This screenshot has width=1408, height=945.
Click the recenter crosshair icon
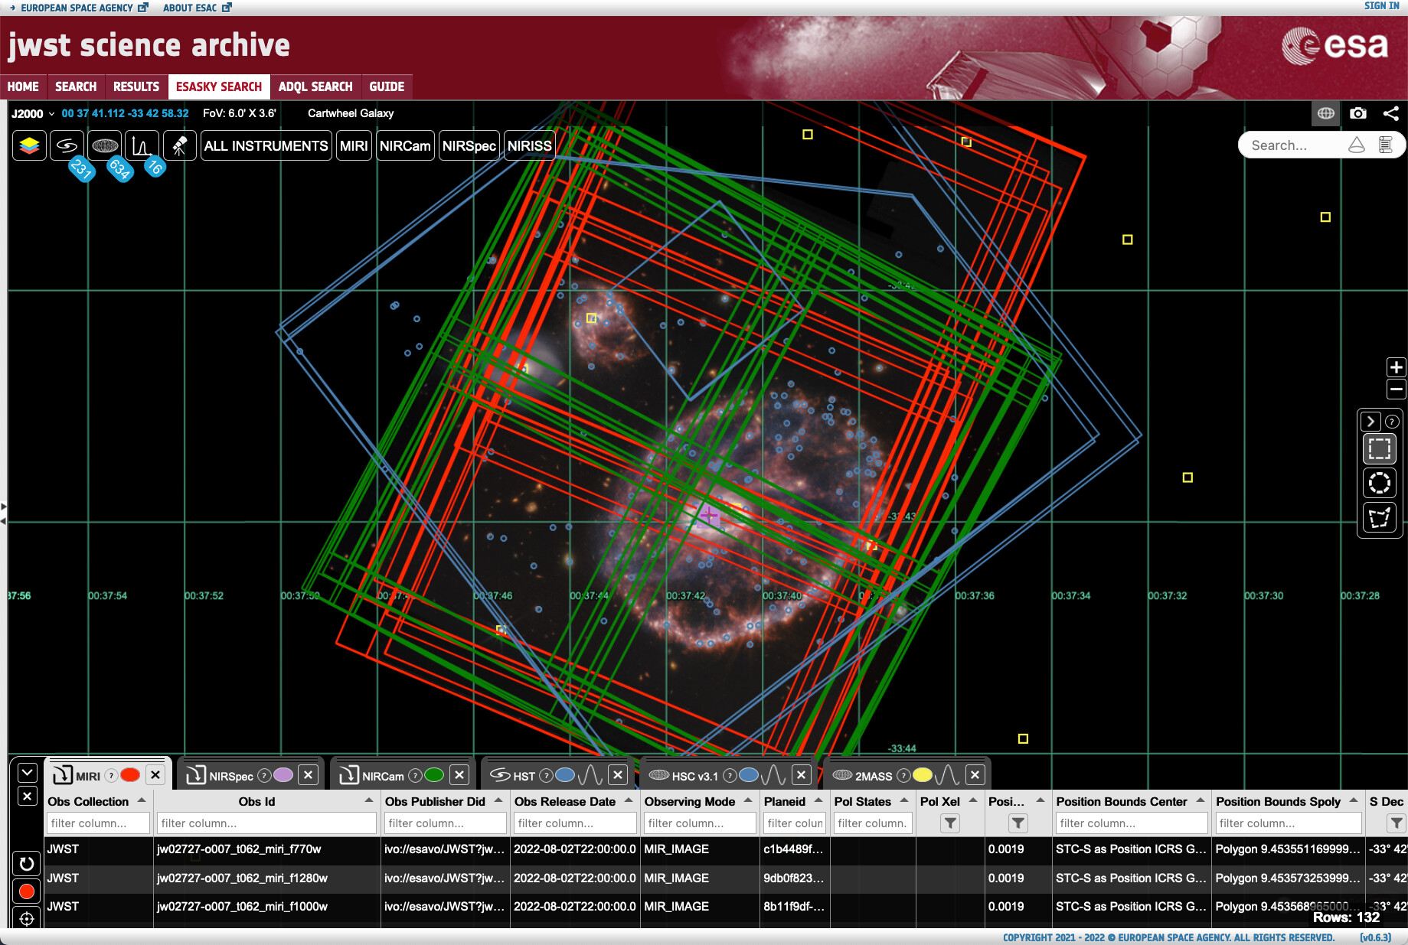pyautogui.click(x=27, y=919)
